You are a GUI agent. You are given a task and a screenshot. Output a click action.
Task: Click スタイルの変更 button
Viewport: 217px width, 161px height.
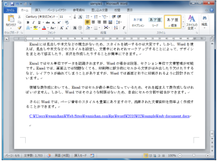pos(192,22)
